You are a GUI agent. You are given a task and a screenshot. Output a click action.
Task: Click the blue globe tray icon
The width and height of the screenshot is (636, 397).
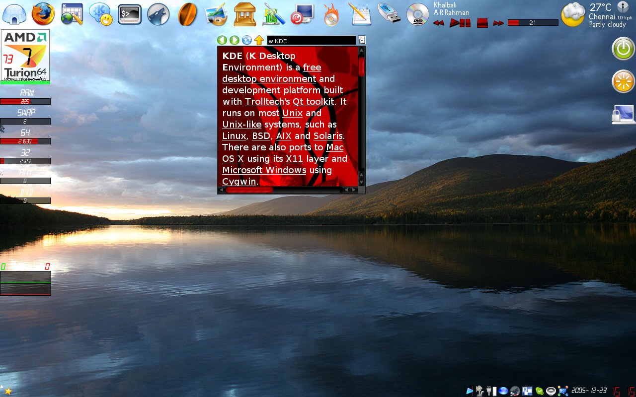[503, 391]
